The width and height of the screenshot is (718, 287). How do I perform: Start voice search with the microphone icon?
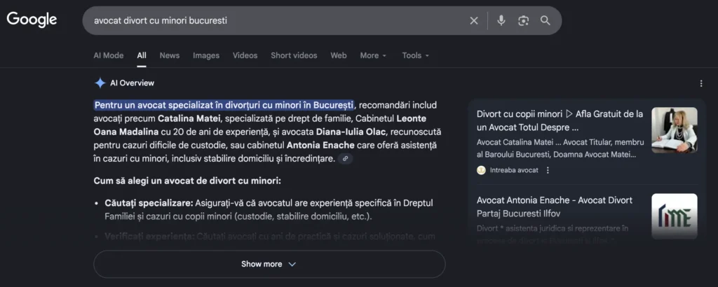pyautogui.click(x=501, y=20)
